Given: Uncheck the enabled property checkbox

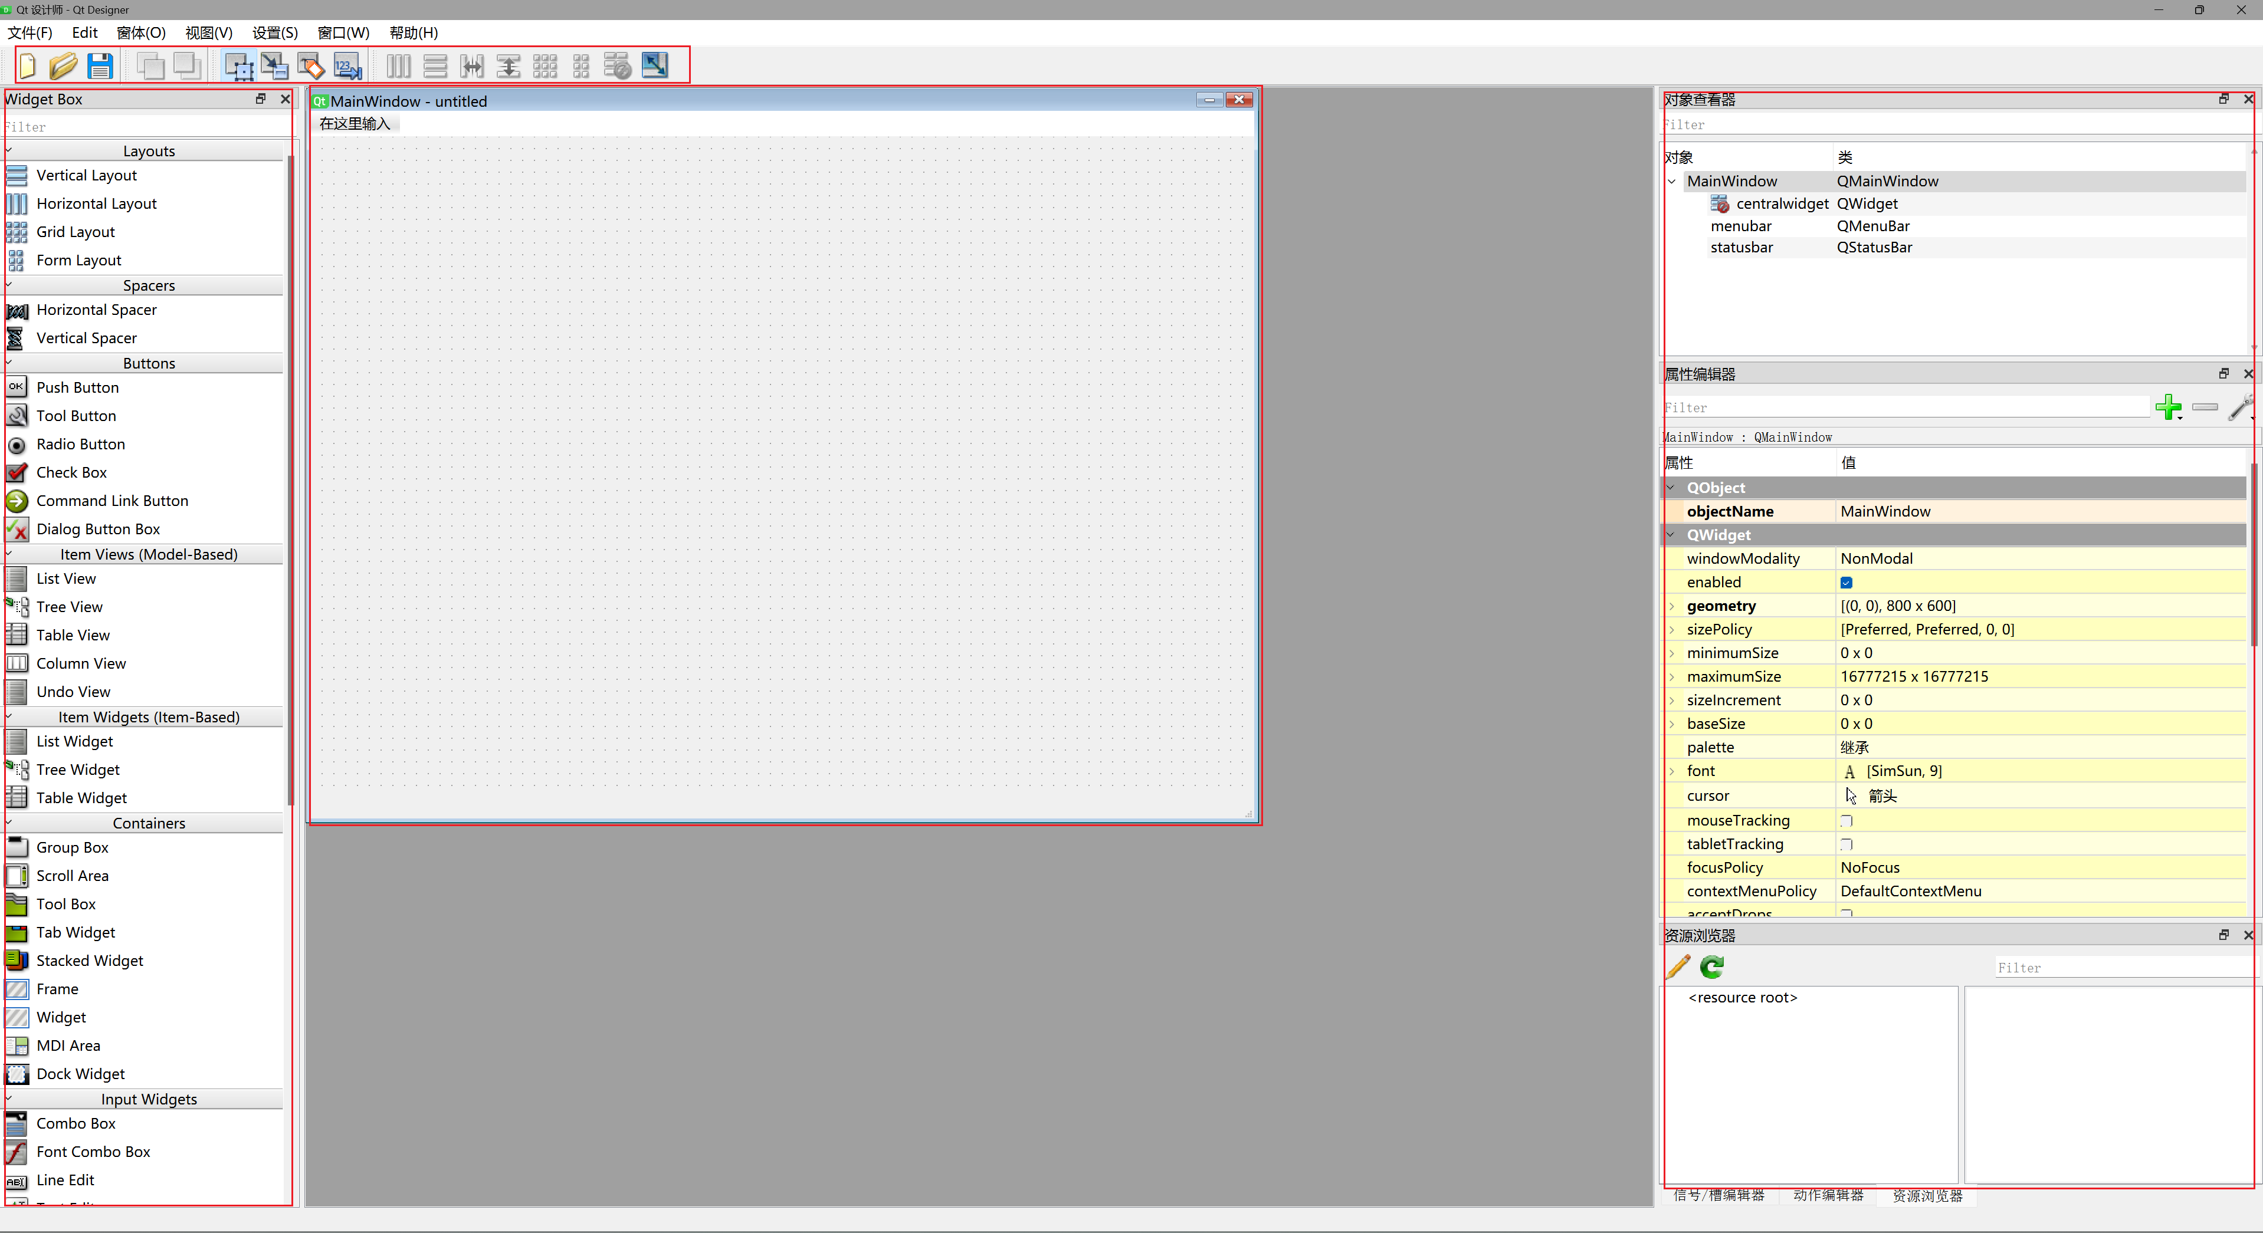Looking at the screenshot, I should pyautogui.click(x=1847, y=582).
